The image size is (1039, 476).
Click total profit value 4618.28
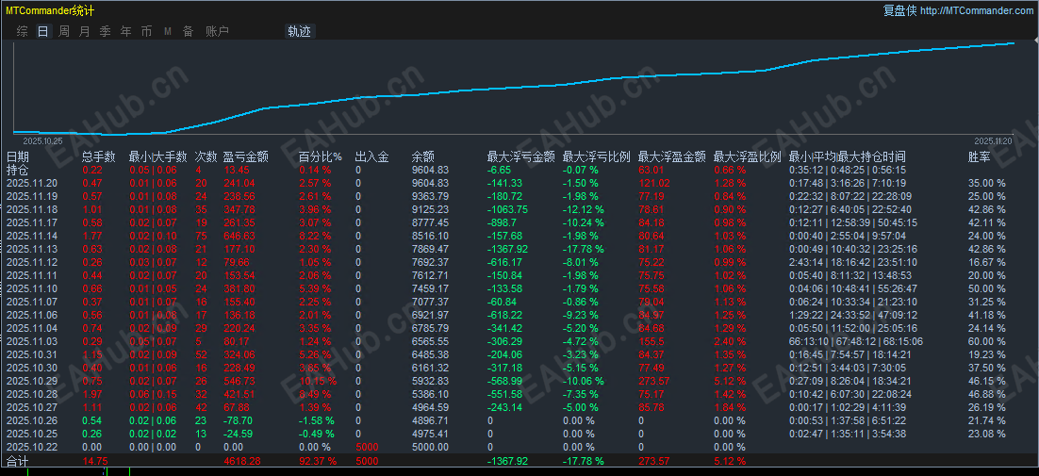(x=242, y=461)
